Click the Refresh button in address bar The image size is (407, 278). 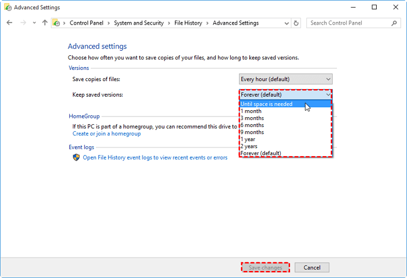[297, 23]
